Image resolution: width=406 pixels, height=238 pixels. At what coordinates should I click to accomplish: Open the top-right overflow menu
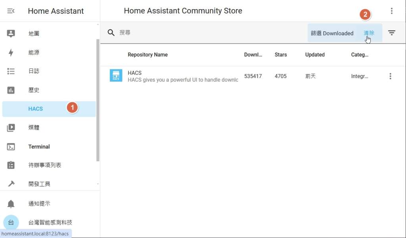point(392,11)
